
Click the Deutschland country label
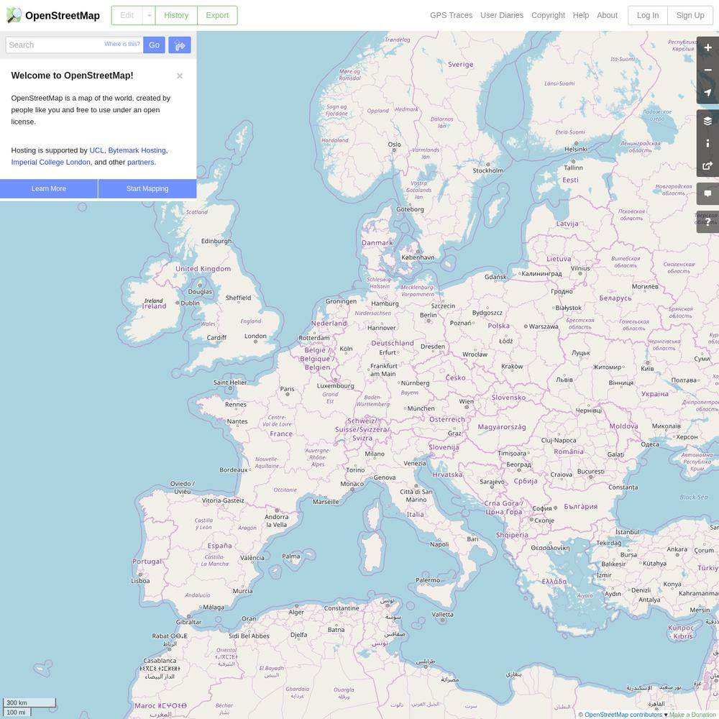tap(393, 343)
